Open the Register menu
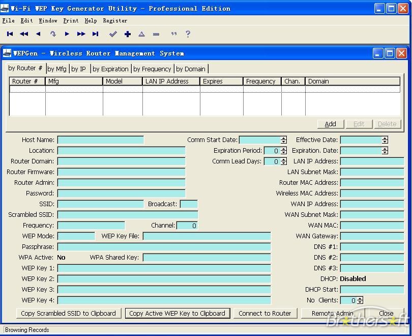 [x=115, y=20]
